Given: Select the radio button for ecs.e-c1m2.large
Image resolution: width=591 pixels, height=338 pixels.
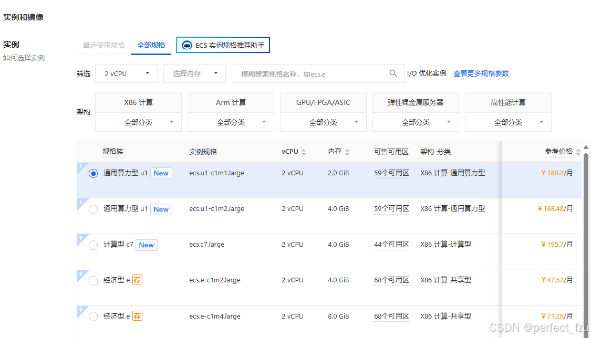Looking at the screenshot, I should click(93, 280).
